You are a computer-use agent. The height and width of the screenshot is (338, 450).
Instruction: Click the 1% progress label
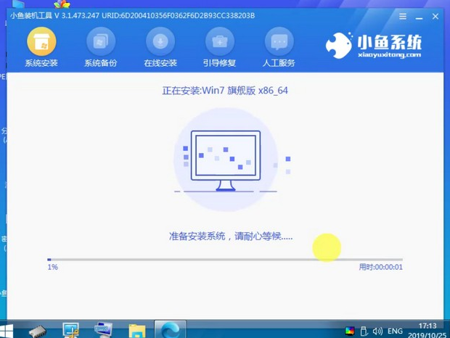(x=52, y=267)
